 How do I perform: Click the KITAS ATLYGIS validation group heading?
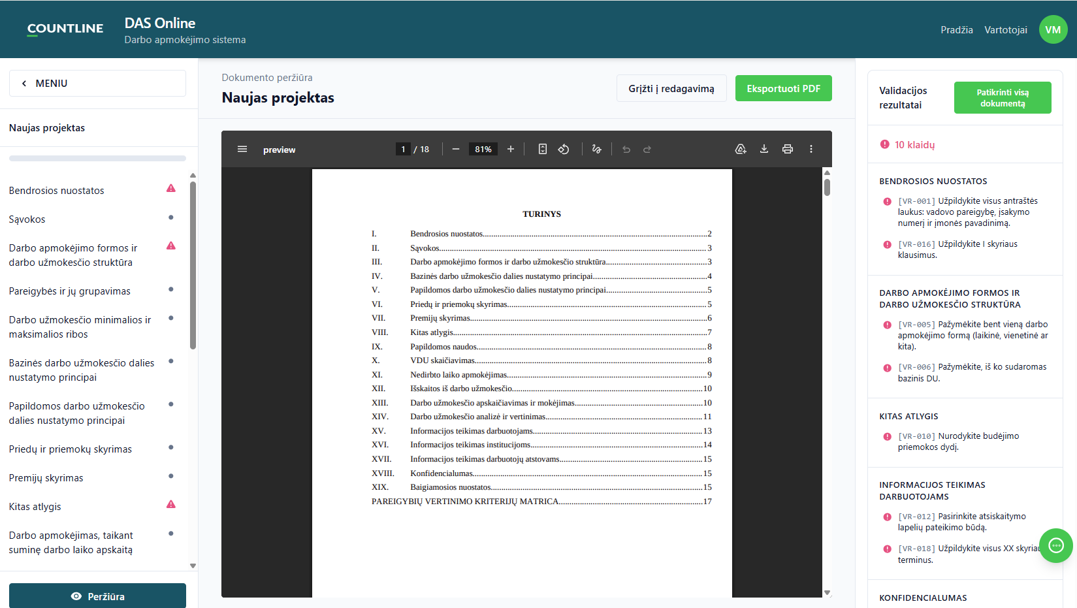908,416
